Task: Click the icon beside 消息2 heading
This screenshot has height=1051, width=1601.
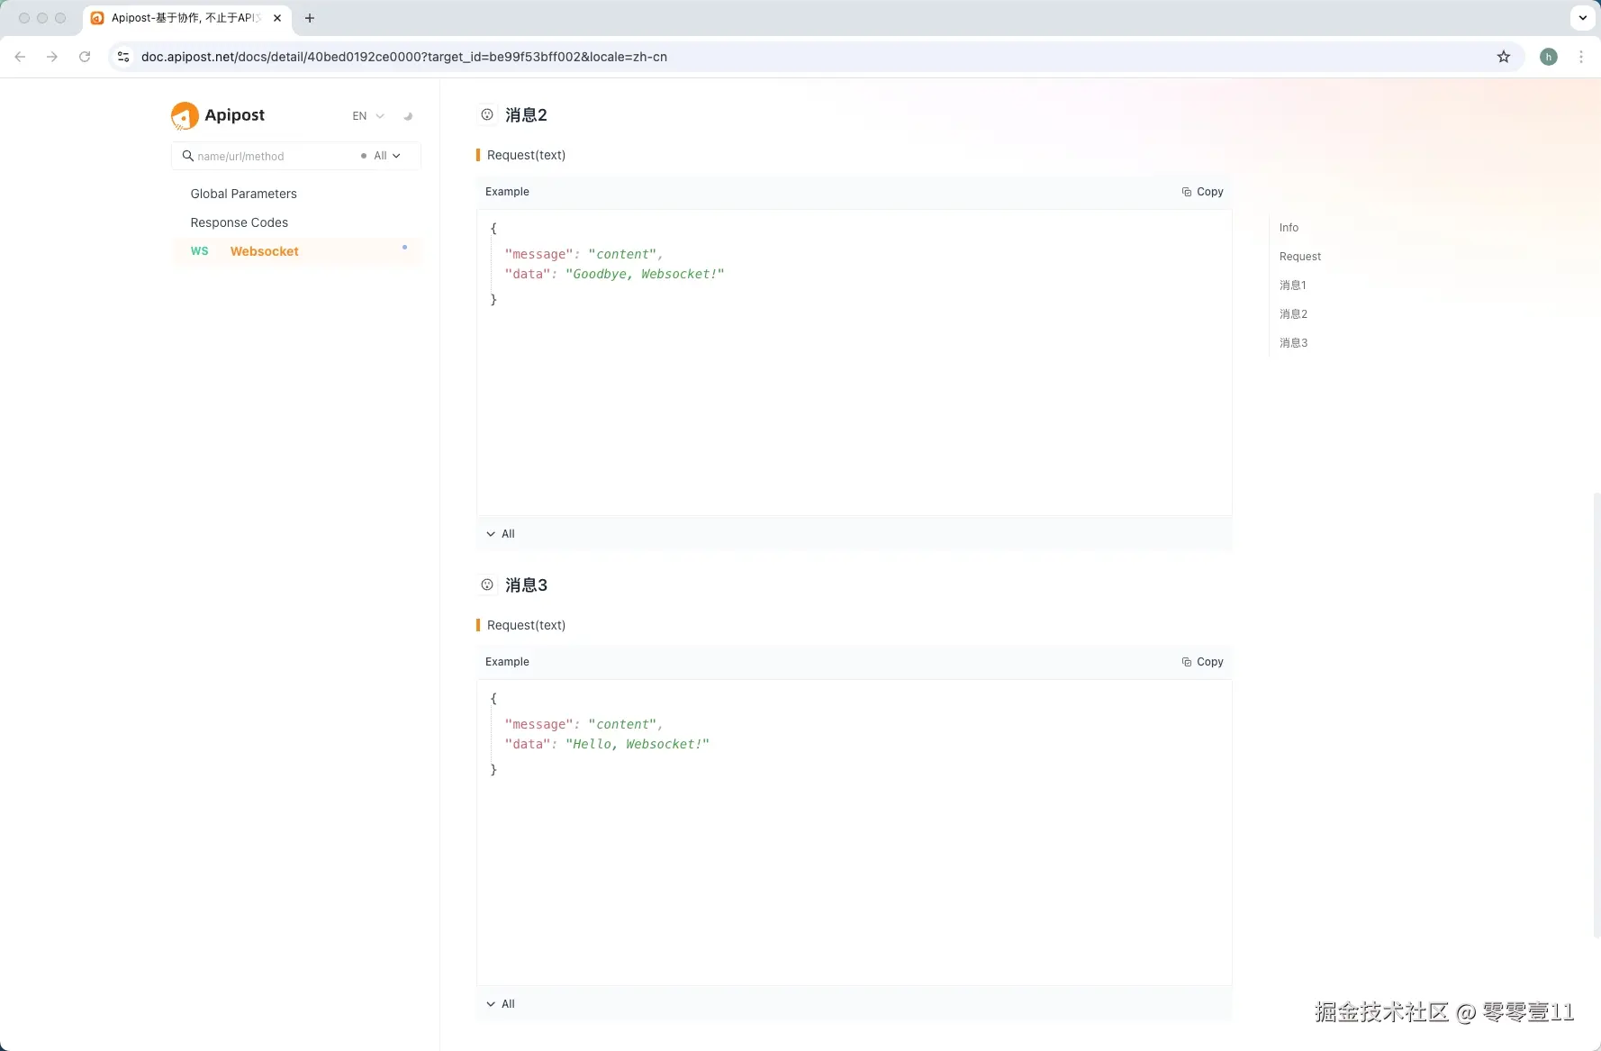Action: [x=487, y=114]
